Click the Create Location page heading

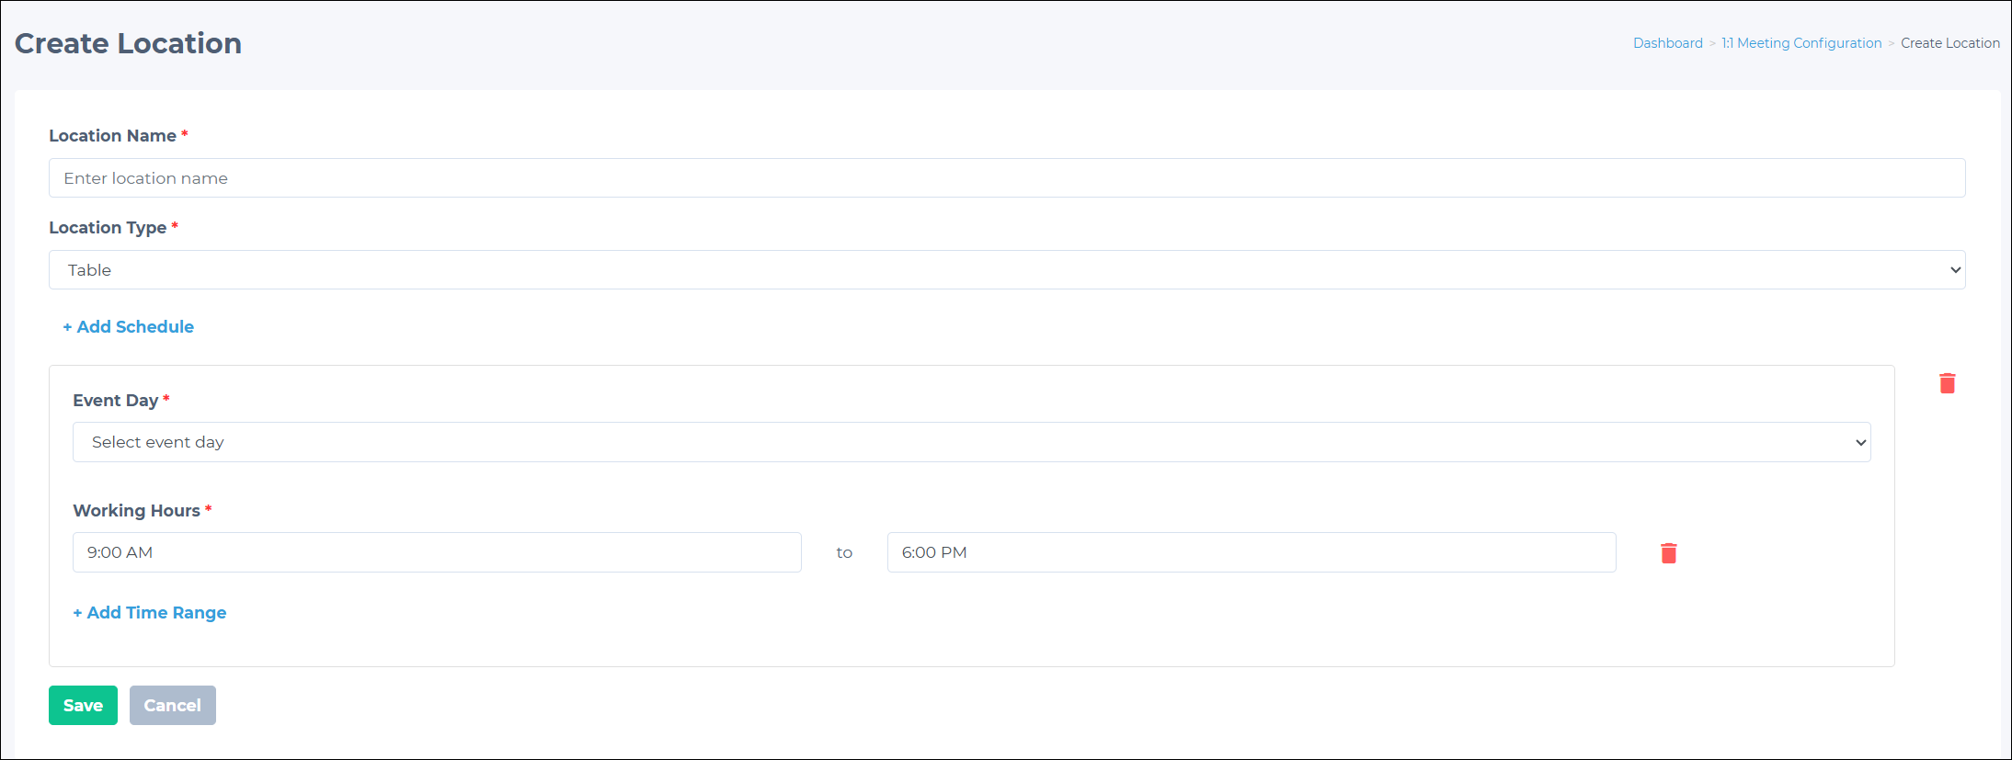click(x=128, y=43)
